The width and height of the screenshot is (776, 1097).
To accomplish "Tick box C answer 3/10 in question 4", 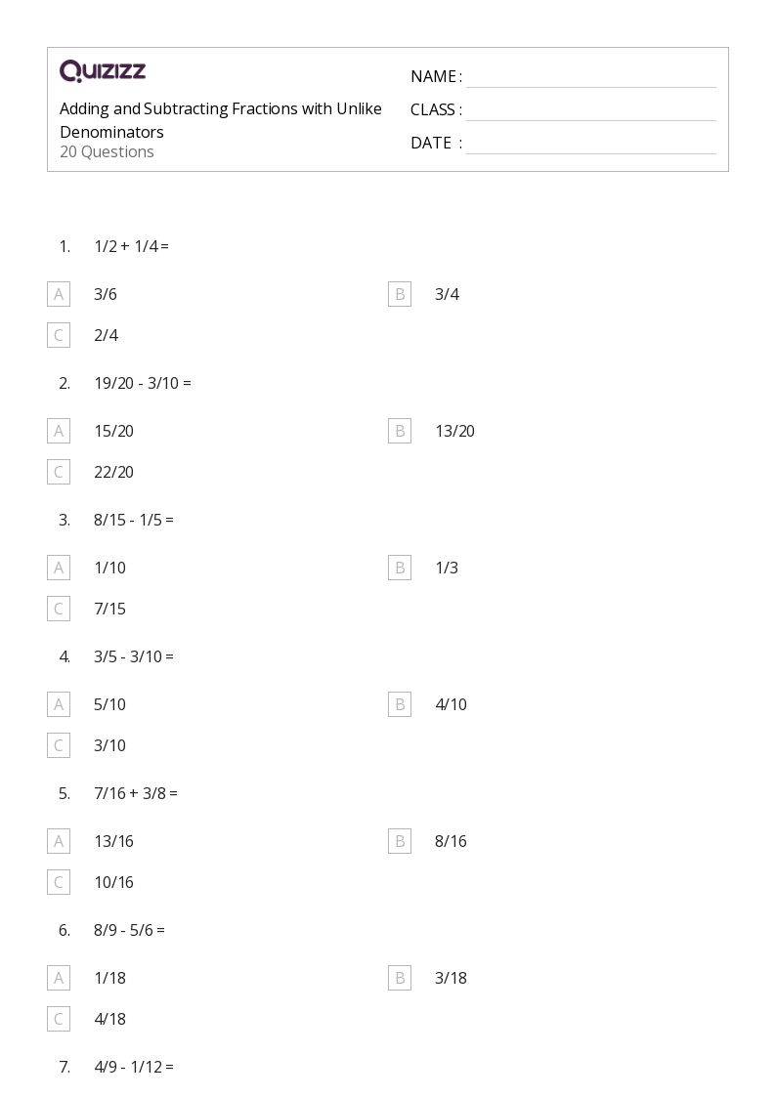I will pyautogui.click(x=59, y=745).
